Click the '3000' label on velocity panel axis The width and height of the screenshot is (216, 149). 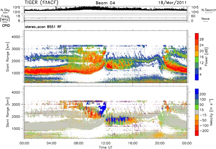(x=16, y=104)
